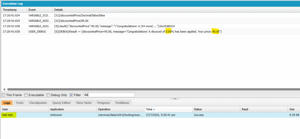The image size is (300, 139).
Task: Click the filter text input field
Action: pyautogui.click(x=109, y=95)
